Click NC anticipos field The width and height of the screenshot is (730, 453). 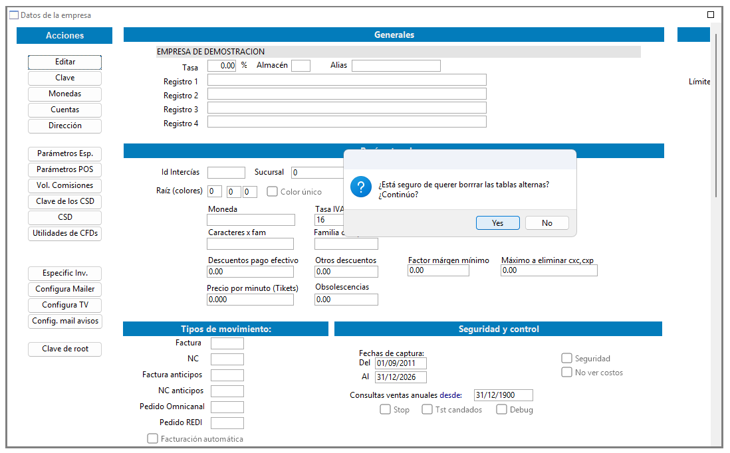(x=227, y=391)
